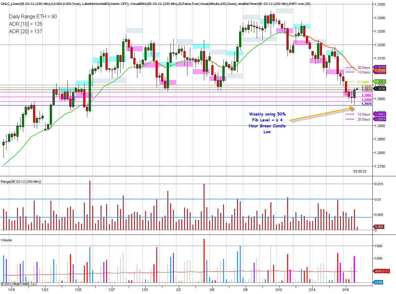Click the blue 1.2975 level label

pyautogui.click(x=367, y=104)
